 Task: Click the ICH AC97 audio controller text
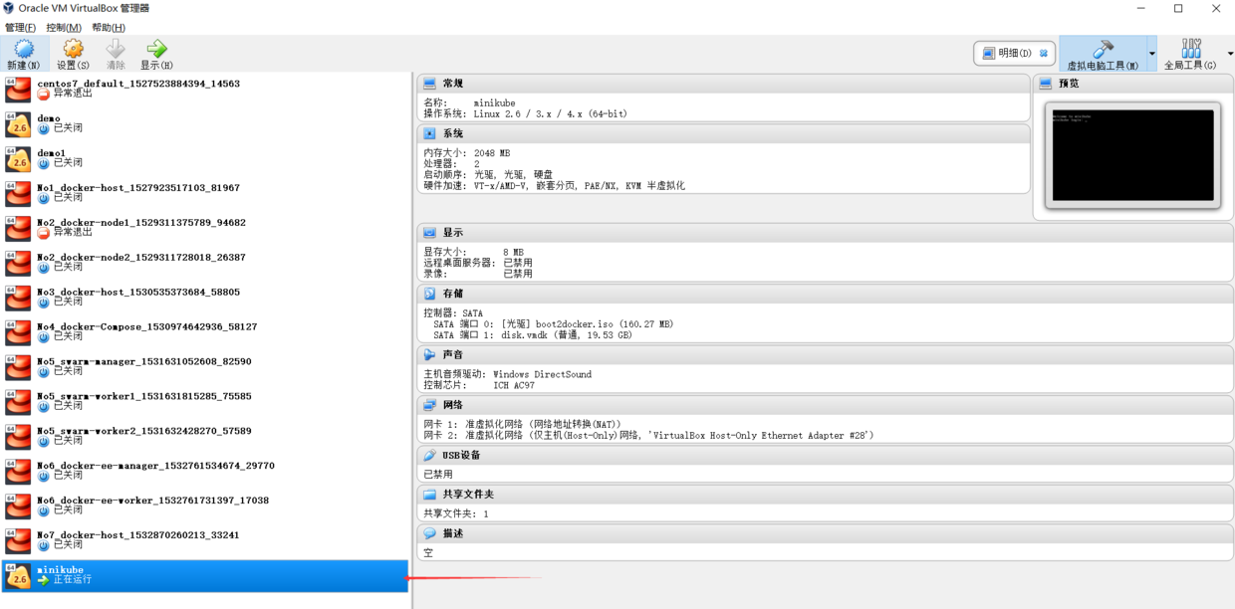pyautogui.click(x=514, y=385)
